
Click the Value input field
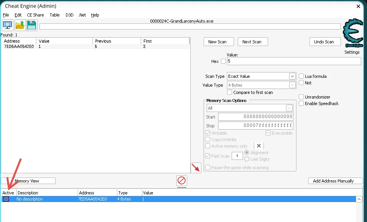[294, 61]
